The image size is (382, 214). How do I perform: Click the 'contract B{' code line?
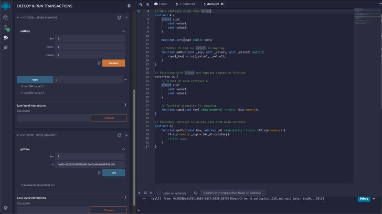[164, 126]
